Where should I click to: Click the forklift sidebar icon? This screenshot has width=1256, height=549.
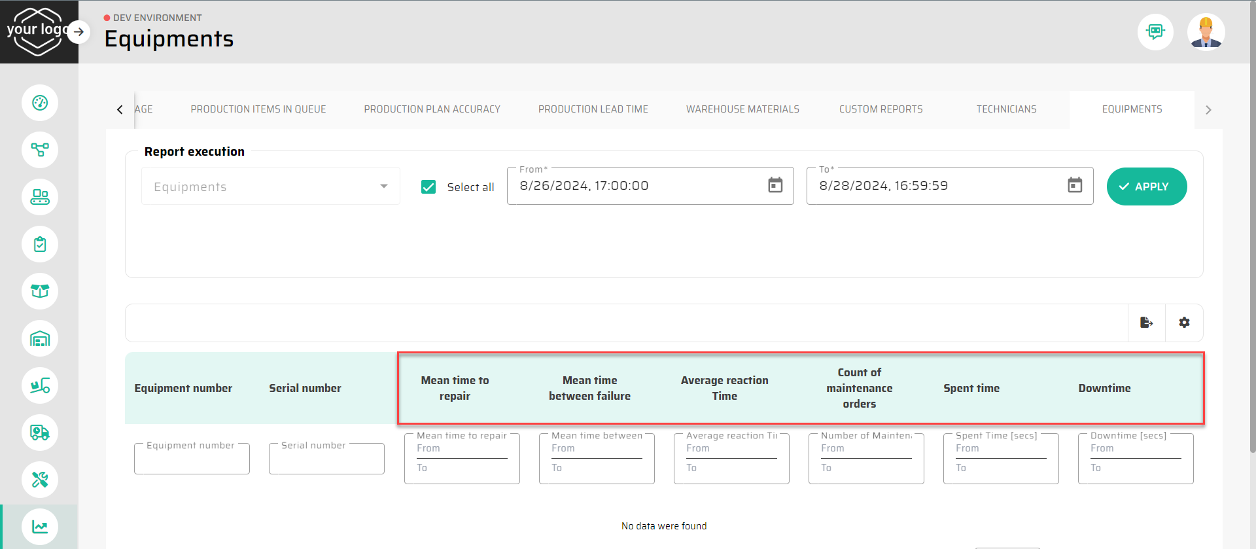click(40, 385)
